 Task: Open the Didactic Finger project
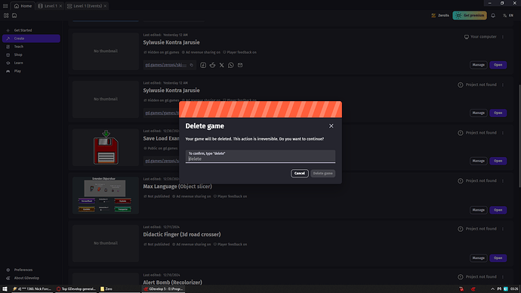point(498,258)
